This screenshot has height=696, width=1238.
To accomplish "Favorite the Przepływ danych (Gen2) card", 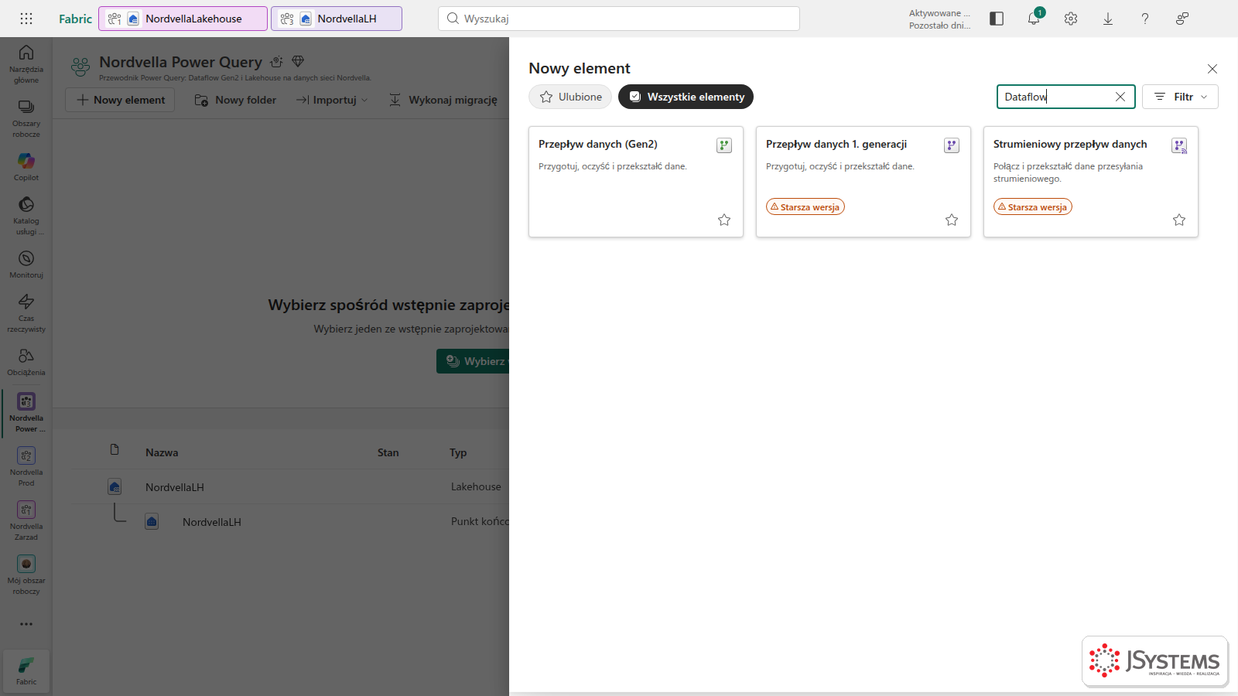I will (724, 220).
